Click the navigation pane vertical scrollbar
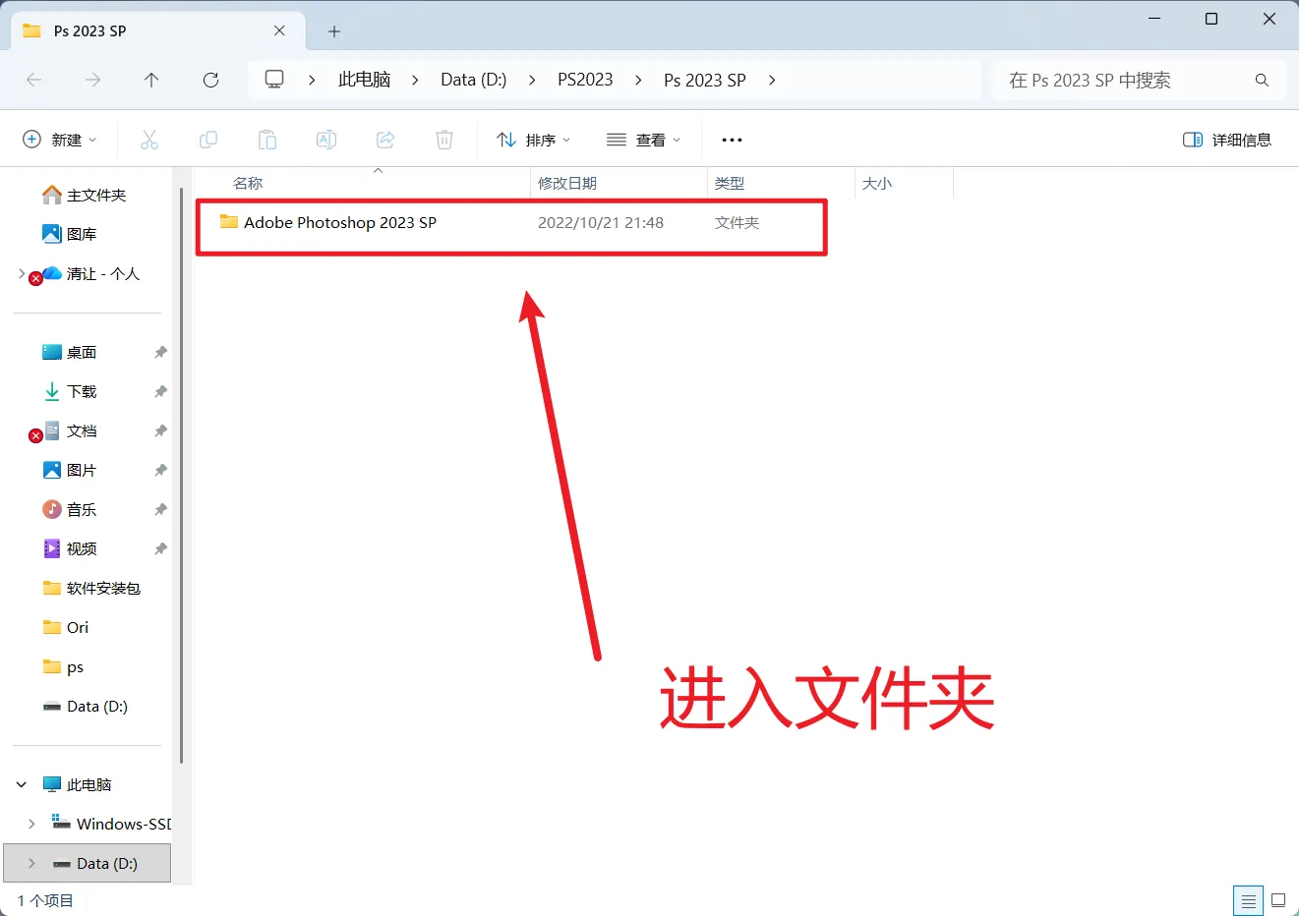Viewport: 1299px width, 916px height. coord(181,477)
